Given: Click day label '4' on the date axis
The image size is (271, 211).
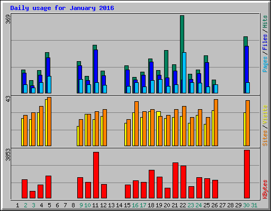Looking at the screenshot, I should (x=41, y=205).
